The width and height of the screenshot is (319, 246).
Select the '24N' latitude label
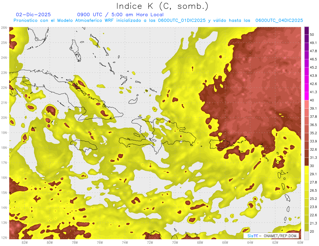4,58
